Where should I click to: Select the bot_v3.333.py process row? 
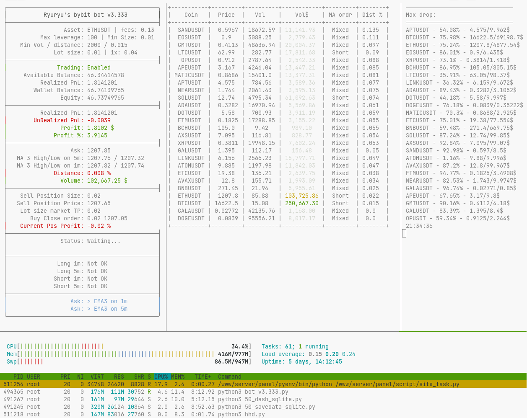(x=263, y=392)
